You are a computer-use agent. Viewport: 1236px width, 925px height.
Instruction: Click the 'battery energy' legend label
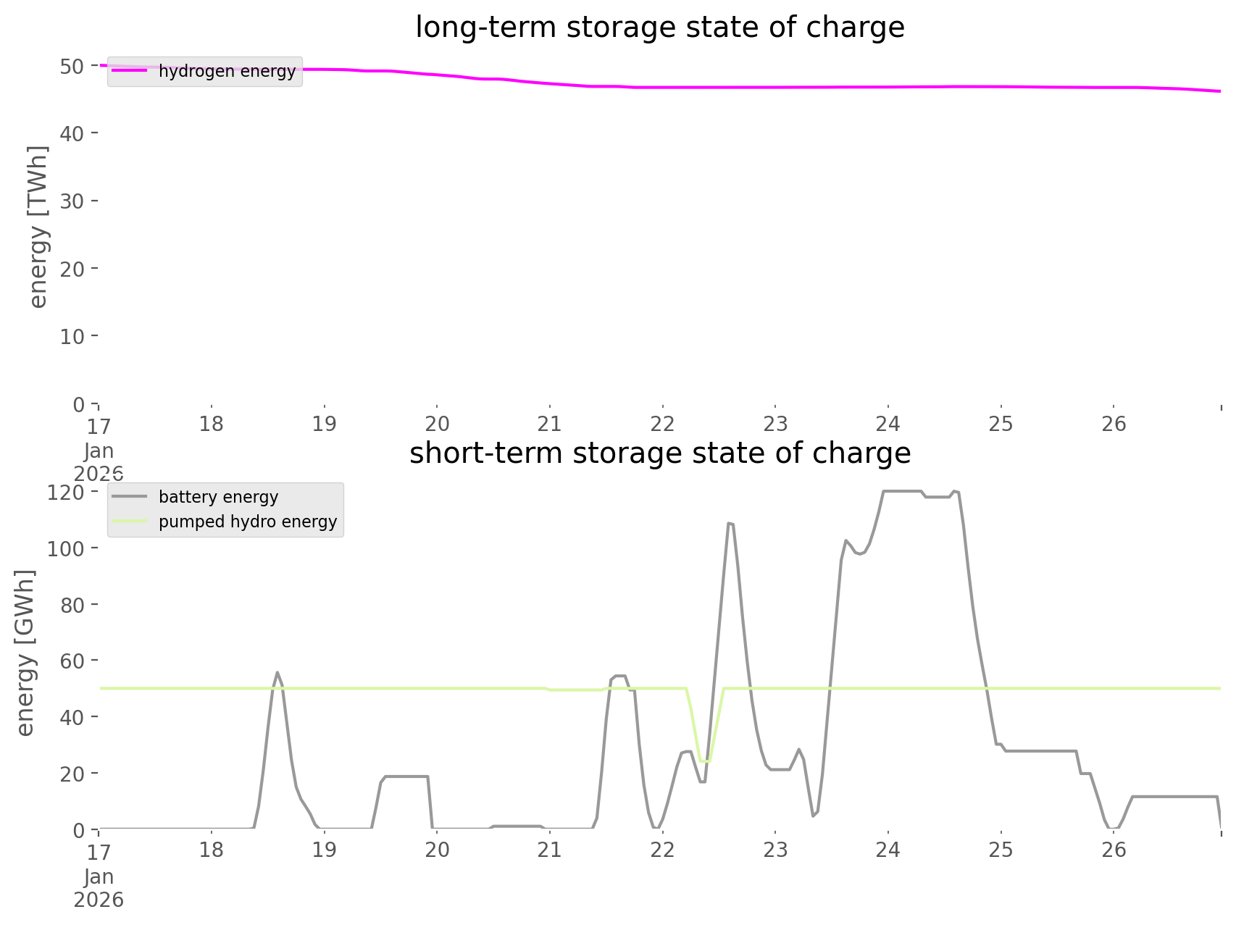pos(218,497)
